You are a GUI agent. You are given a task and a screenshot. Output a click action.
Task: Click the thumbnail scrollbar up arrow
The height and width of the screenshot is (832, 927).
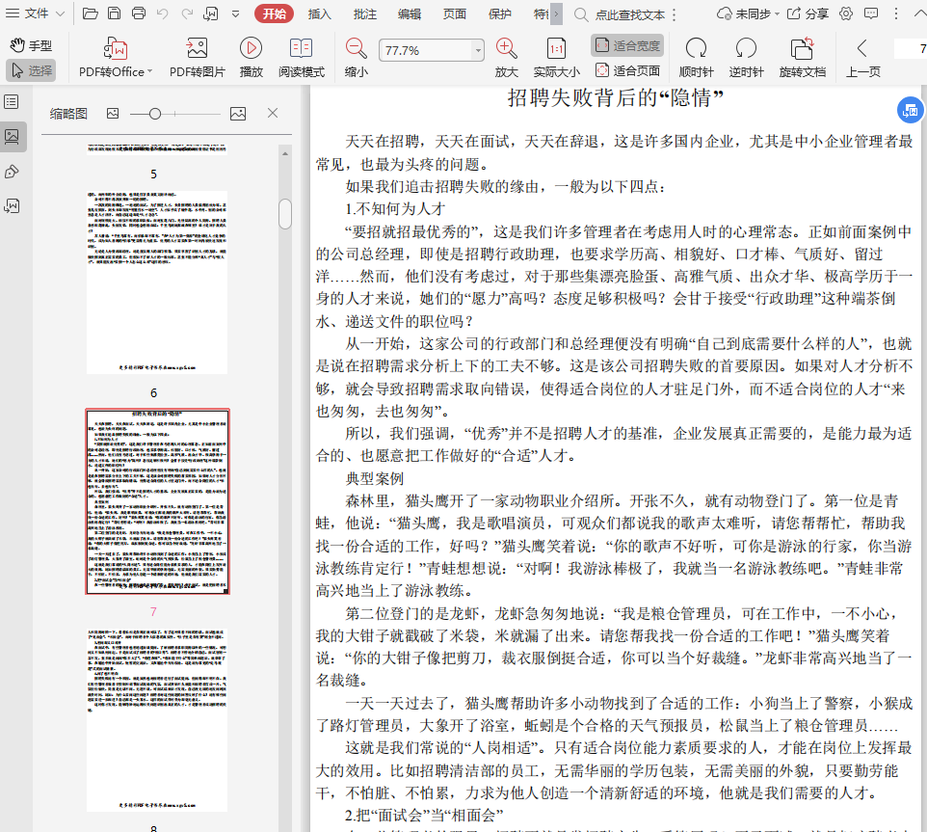pos(285,153)
